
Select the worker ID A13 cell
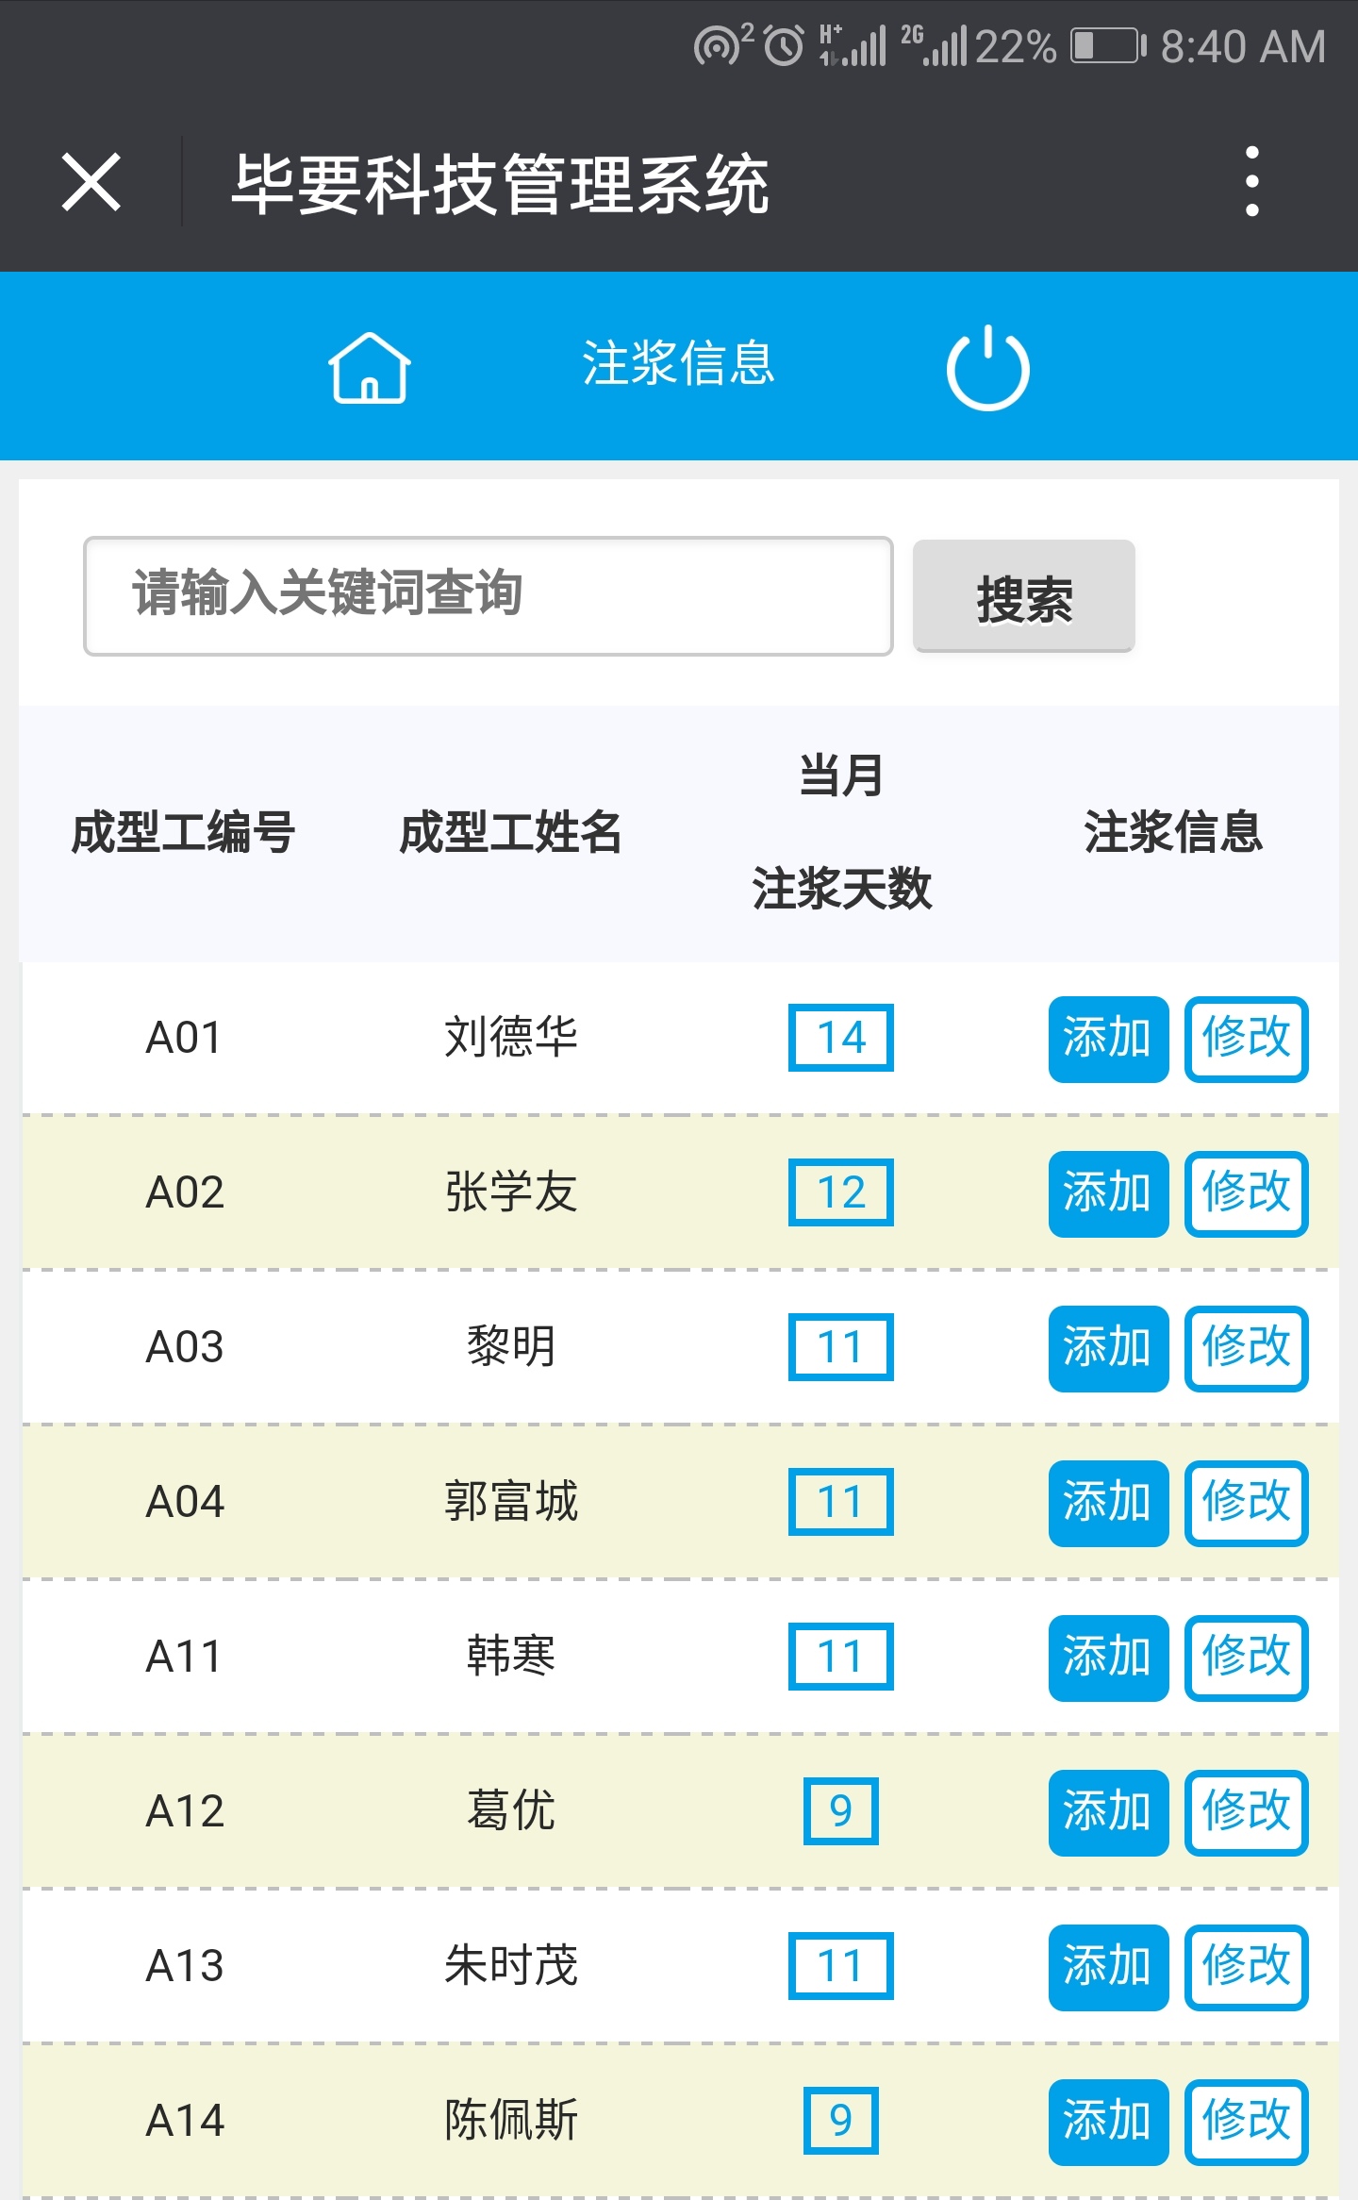[x=184, y=1966]
